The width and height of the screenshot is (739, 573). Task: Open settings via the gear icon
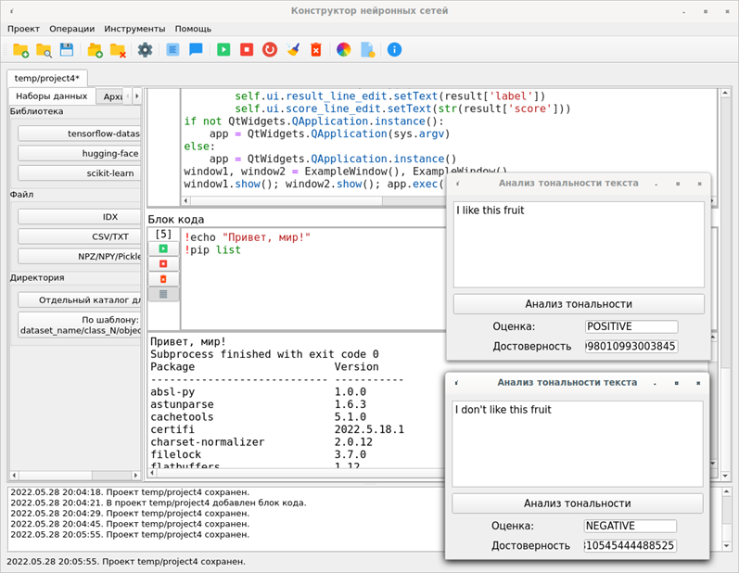(146, 50)
